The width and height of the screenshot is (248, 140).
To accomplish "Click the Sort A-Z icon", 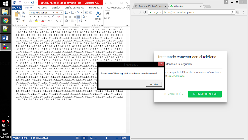I will pyautogui.click(x=80, y=21).
